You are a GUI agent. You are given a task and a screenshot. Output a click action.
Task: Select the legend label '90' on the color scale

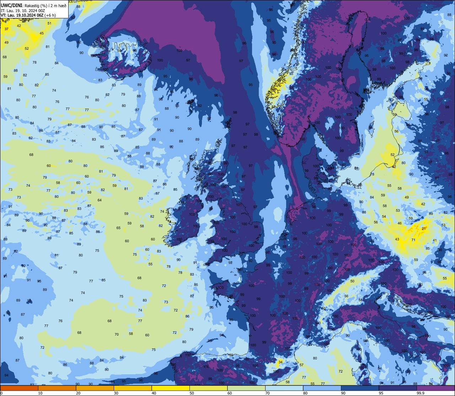pos(343,393)
